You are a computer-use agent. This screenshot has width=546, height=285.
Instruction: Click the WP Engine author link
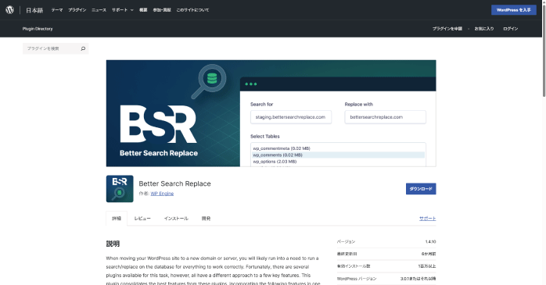pos(162,194)
